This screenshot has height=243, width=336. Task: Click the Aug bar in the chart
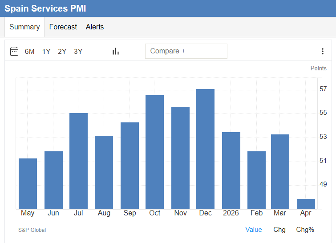104,172
